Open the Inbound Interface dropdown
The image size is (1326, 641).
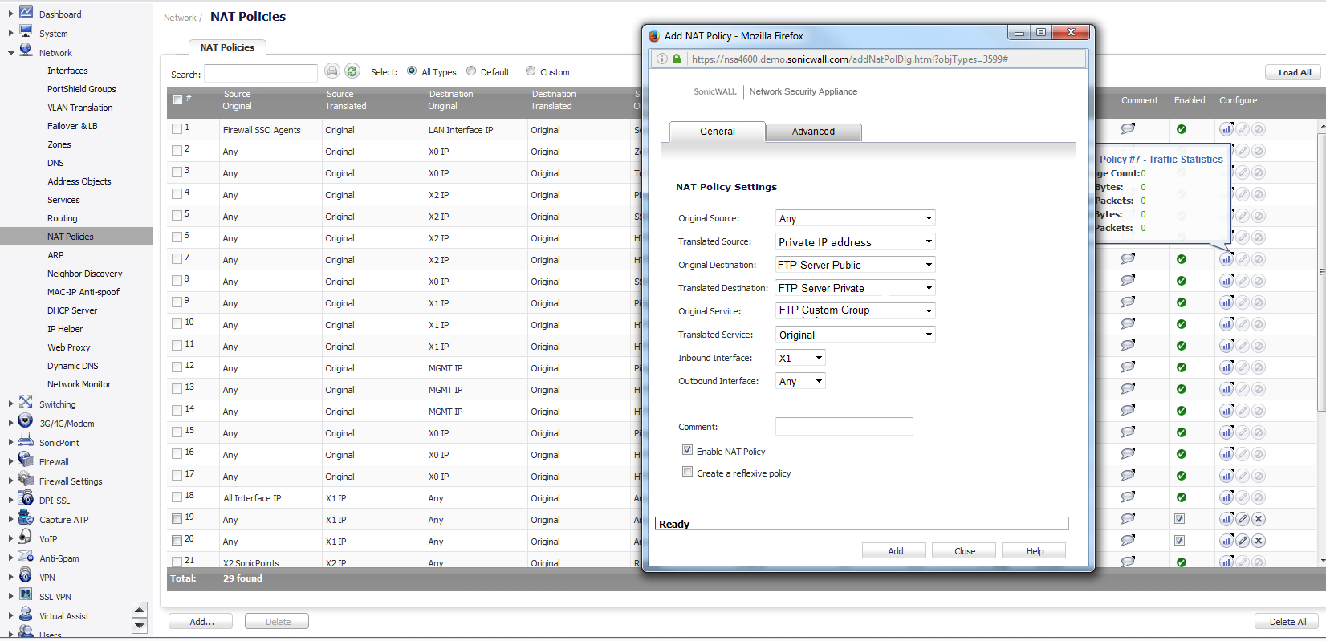[800, 358]
